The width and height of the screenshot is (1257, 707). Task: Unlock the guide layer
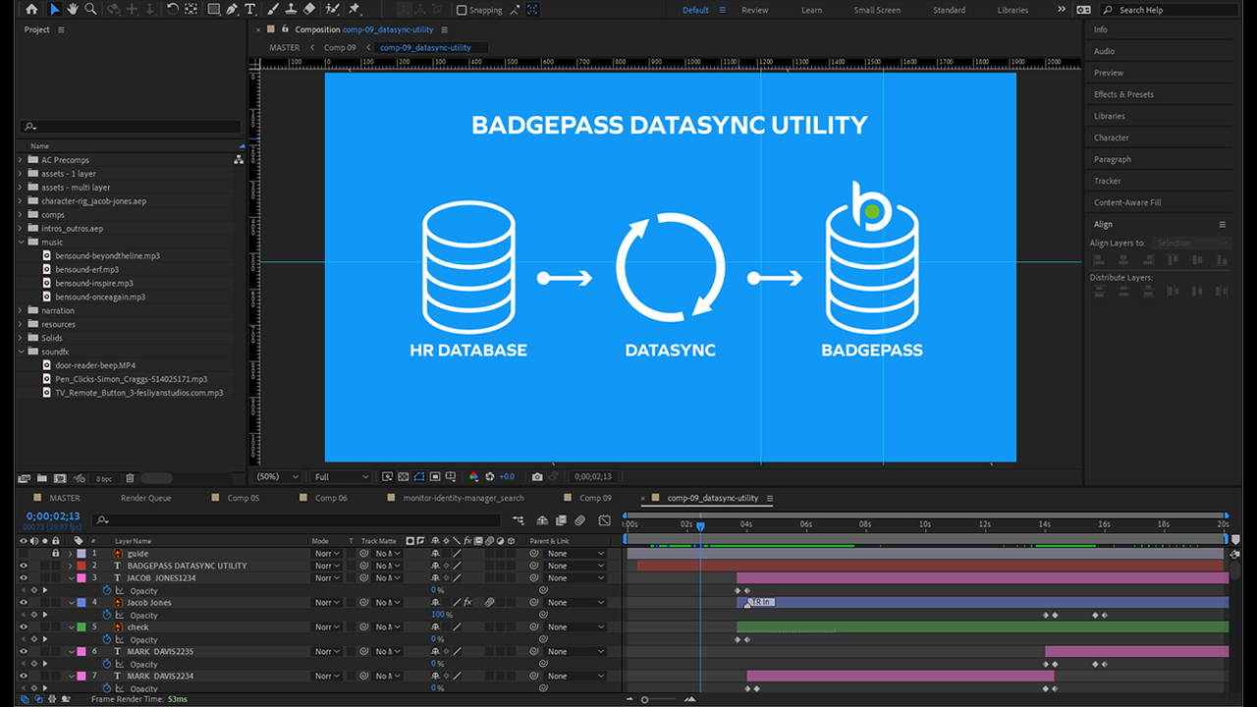pos(56,554)
